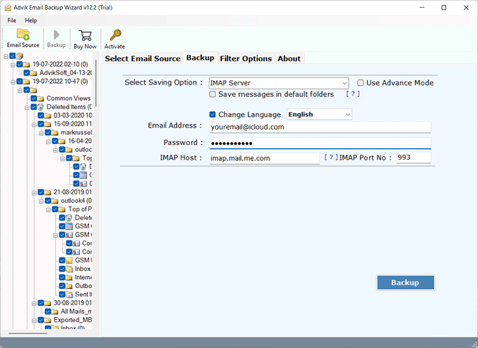This screenshot has width=478, height=348.
Task: Select the Deleted Items trash folder icon
Action: pos(41,107)
